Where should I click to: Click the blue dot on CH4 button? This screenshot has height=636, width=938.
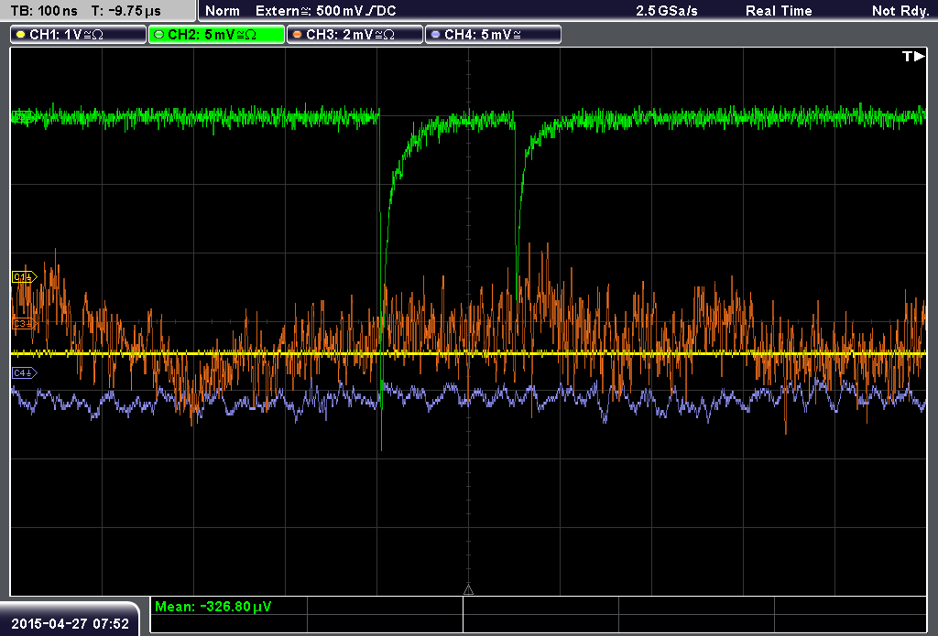[435, 35]
